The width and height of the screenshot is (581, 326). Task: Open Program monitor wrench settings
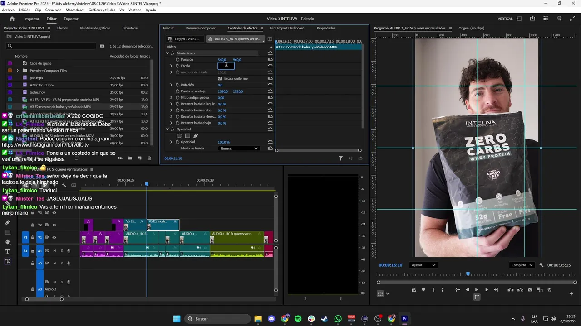point(542,265)
